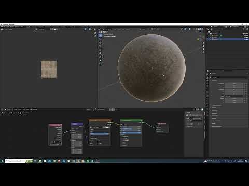Screen dimensions: 249x186
Task: Open the Windows Start button
Action: [2, 161]
